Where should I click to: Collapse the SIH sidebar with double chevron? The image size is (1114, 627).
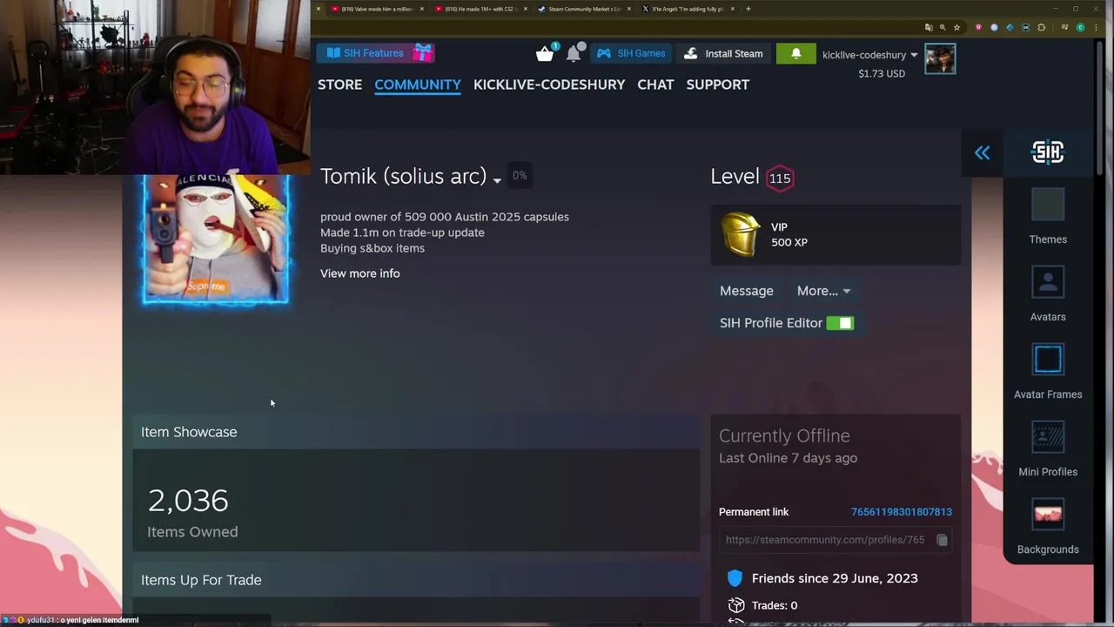coord(983,153)
